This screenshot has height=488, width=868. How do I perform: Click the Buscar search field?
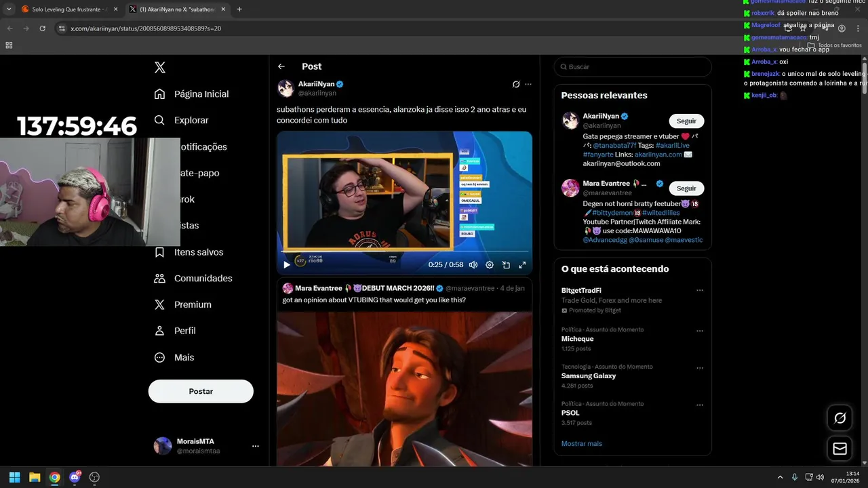[x=633, y=67]
